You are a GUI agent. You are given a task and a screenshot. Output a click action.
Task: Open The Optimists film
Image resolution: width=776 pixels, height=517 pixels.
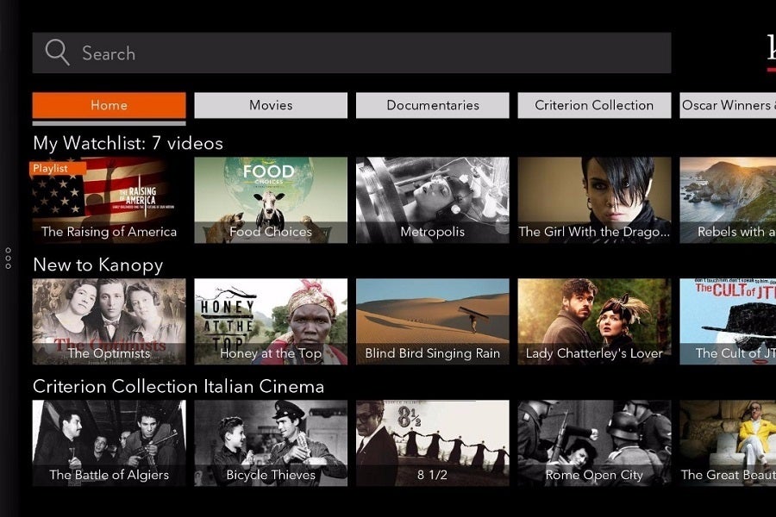click(x=109, y=321)
